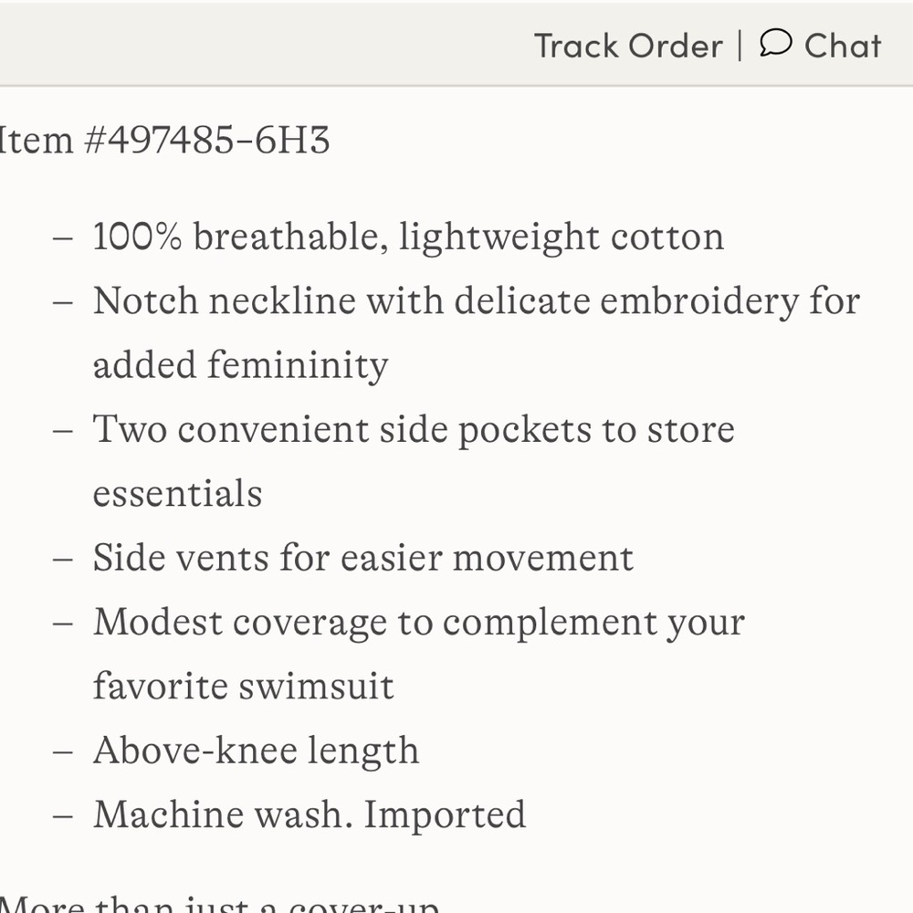This screenshot has width=913, height=913.
Task: Click the divider between Track Order and Chat
Action: (740, 46)
